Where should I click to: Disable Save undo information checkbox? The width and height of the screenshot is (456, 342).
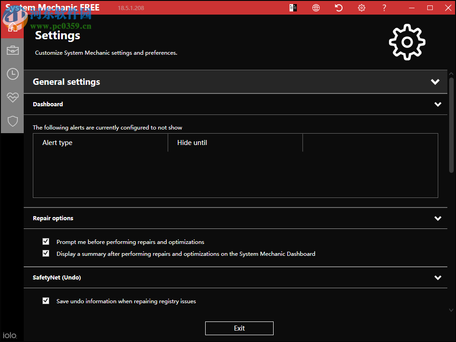pyautogui.click(x=46, y=301)
